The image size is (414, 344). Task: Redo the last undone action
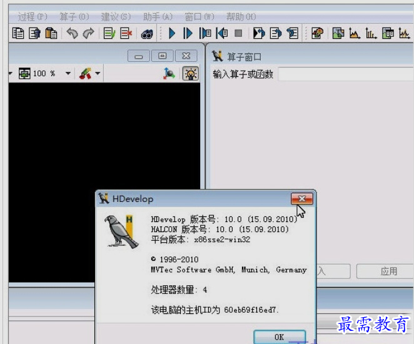tap(88, 34)
